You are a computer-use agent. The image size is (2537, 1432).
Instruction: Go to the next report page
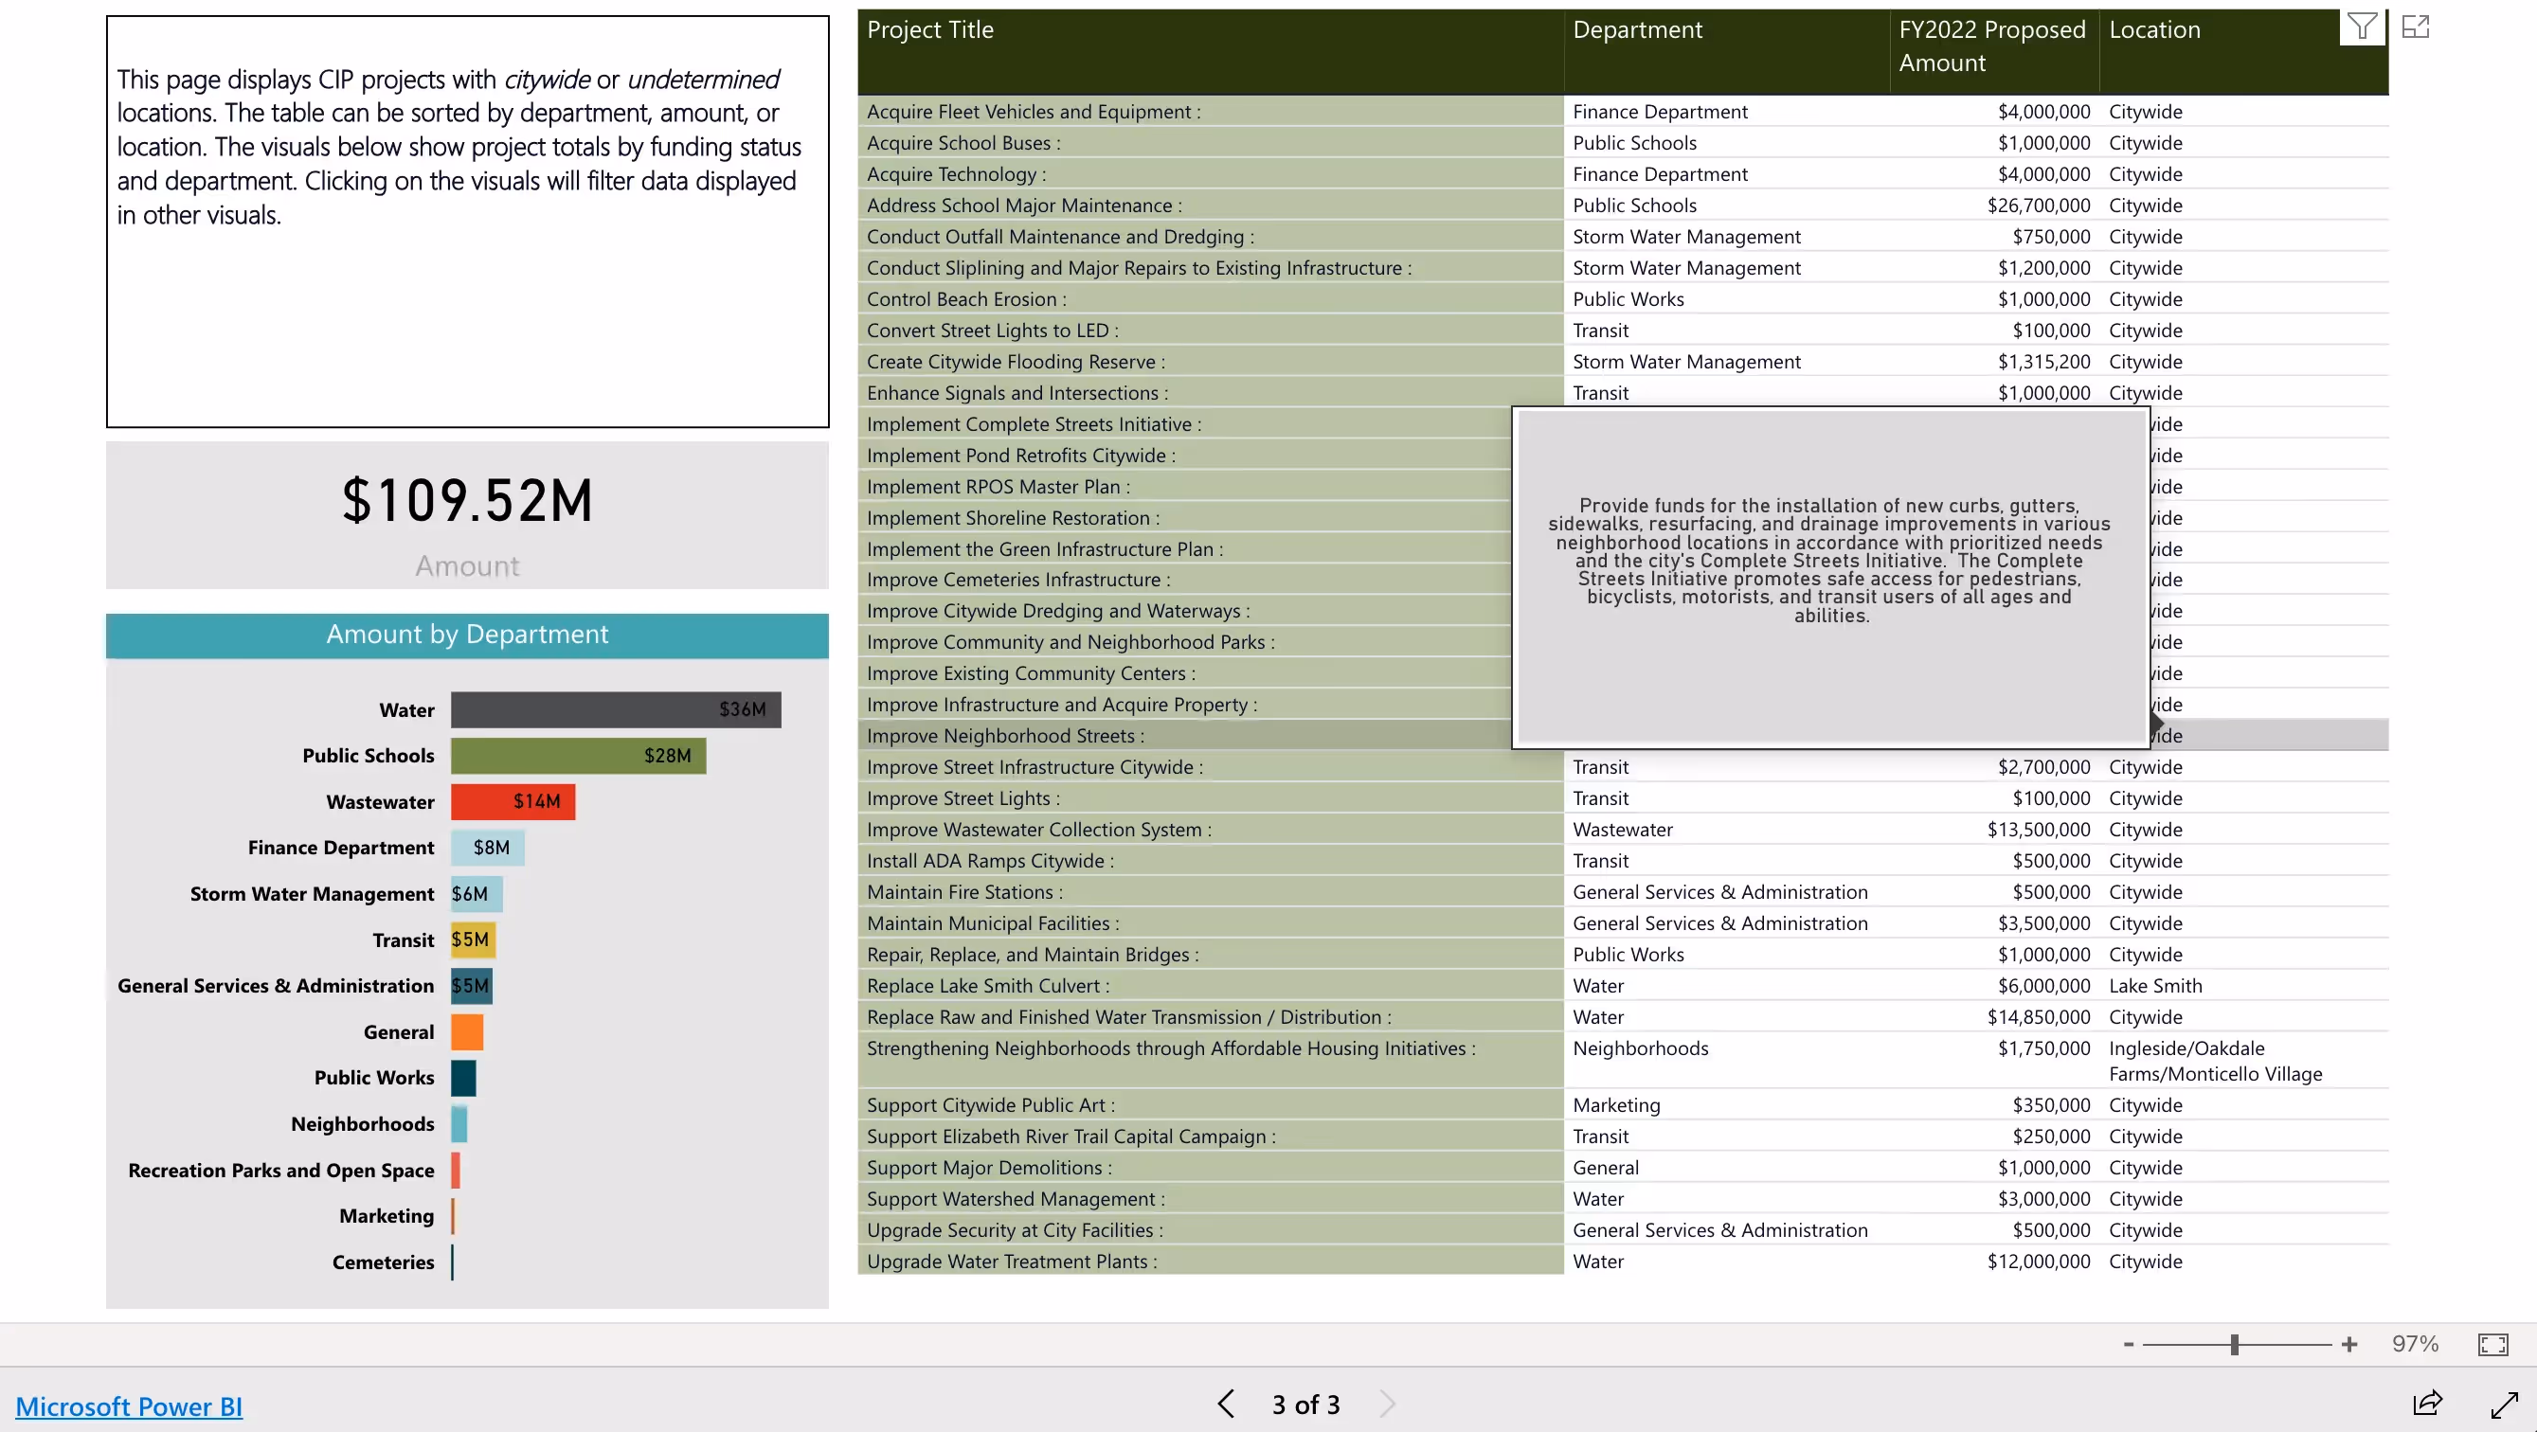click(x=1388, y=1404)
